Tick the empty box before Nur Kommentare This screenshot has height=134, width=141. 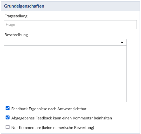click(8, 127)
